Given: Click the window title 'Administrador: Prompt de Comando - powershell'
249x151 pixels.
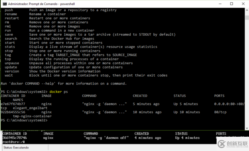Looking at the screenshot, I should pos(41,4).
